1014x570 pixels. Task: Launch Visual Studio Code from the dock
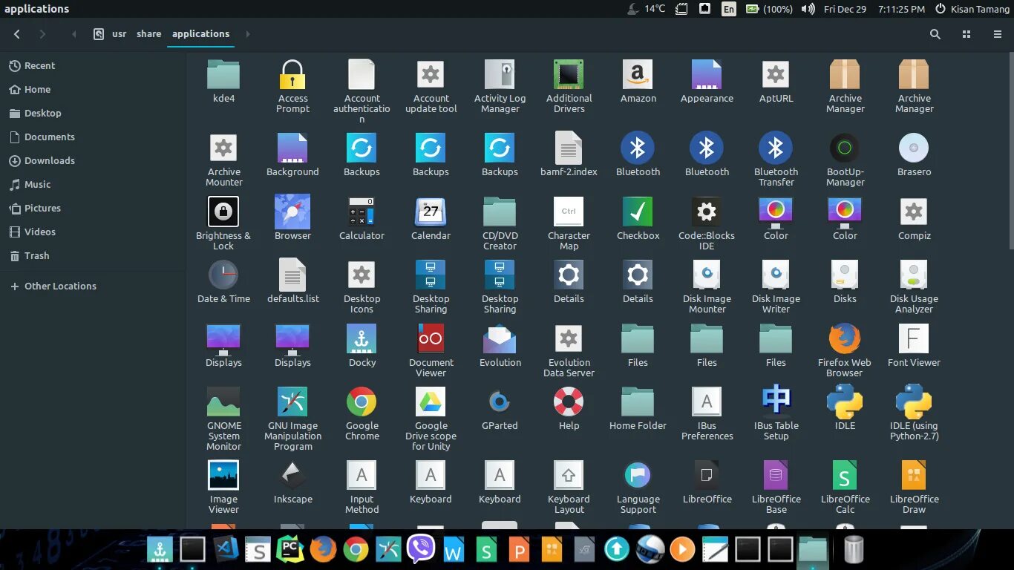226,550
